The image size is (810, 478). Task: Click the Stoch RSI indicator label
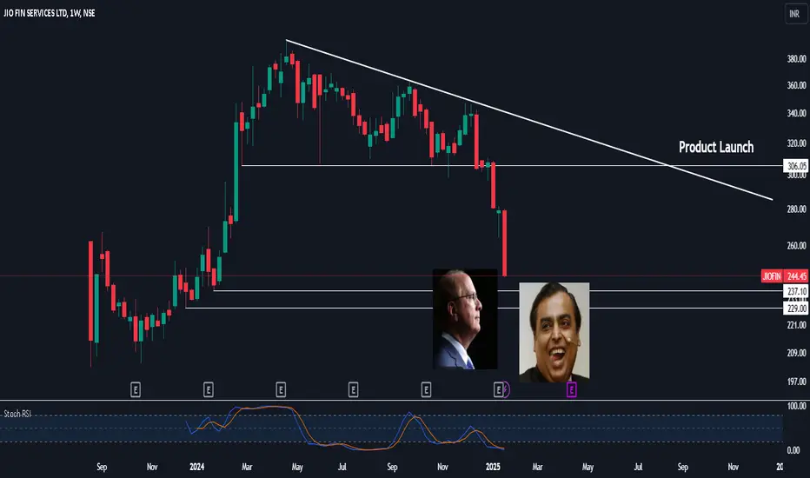[x=17, y=414]
